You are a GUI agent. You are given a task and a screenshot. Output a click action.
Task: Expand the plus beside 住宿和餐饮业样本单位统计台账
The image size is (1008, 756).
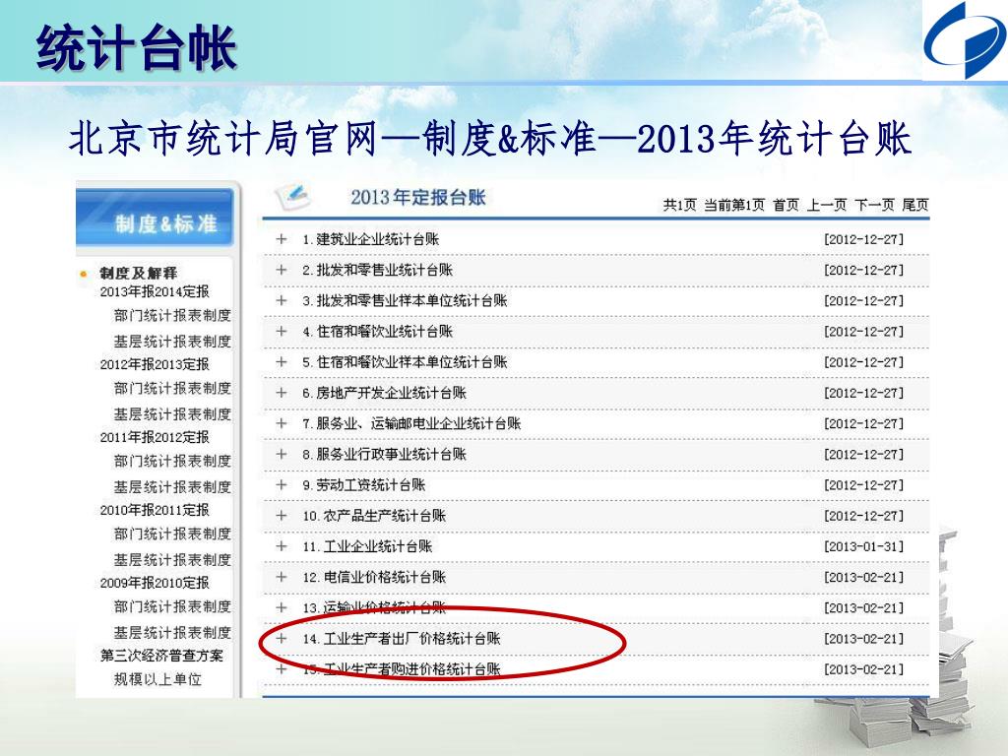click(281, 362)
